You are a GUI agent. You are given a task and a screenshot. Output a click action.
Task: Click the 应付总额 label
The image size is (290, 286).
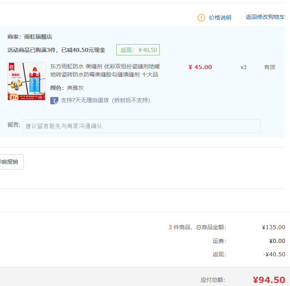pos(213,280)
